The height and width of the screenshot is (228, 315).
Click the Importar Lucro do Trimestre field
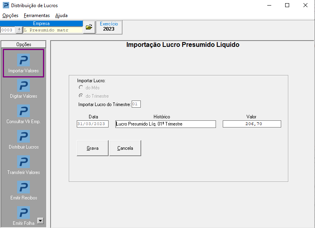click(136, 104)
